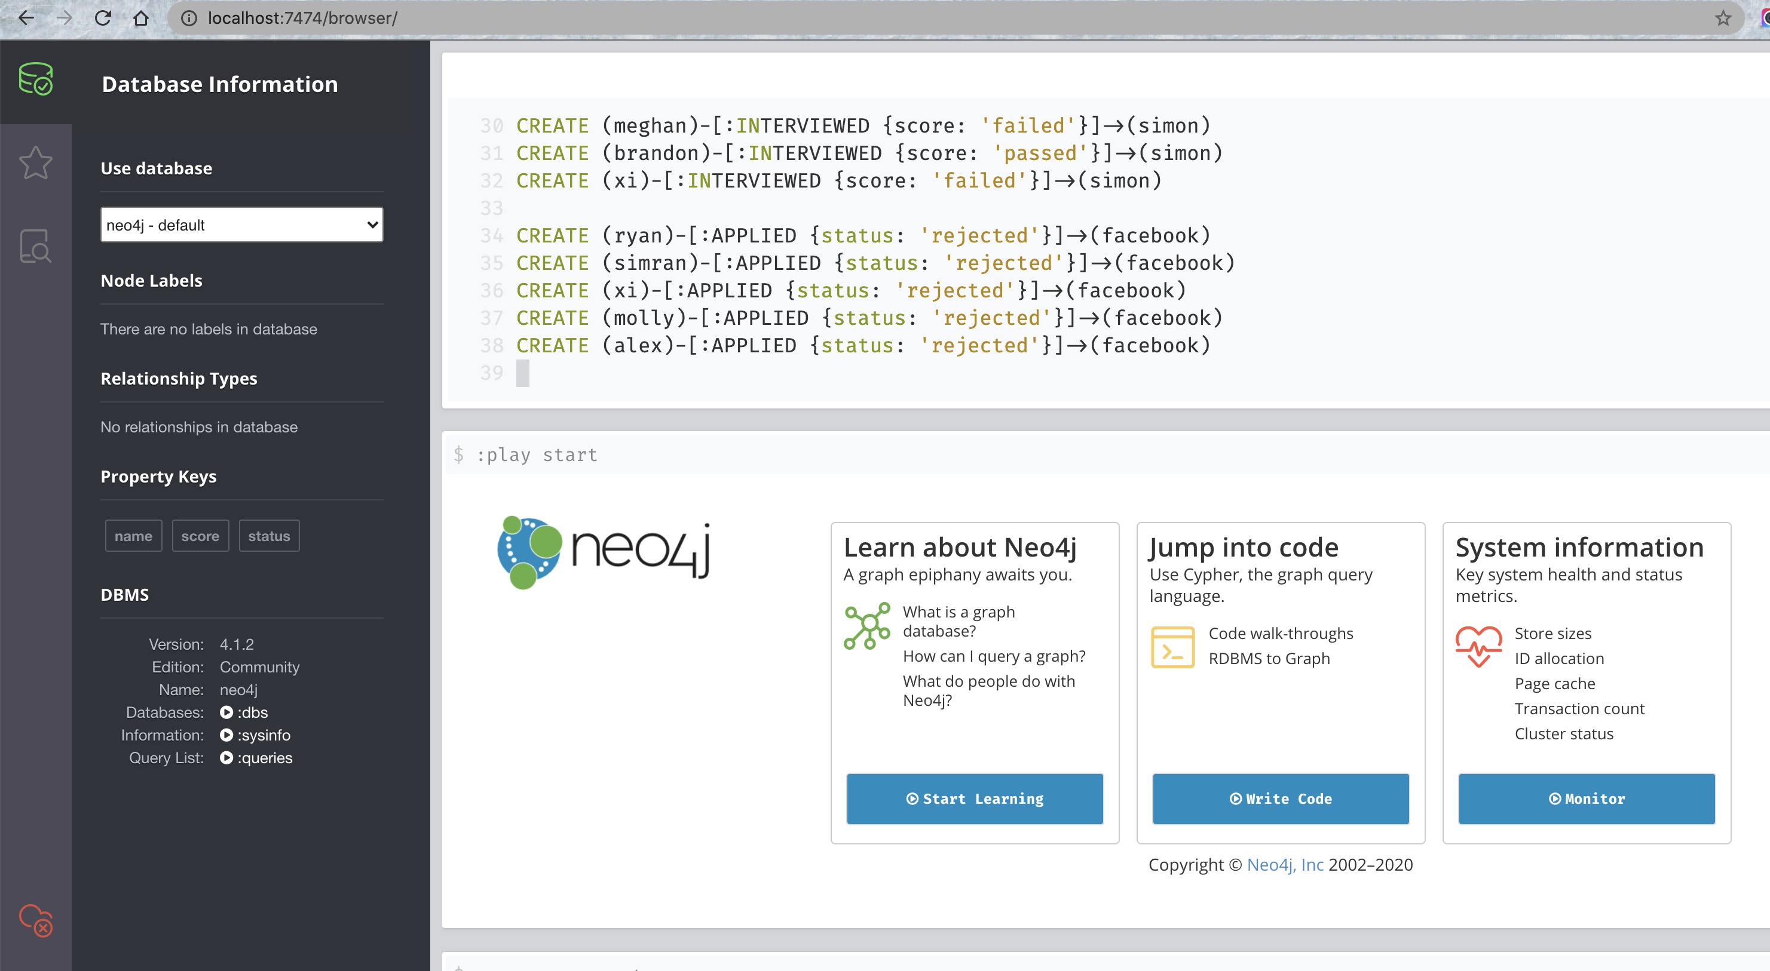Go to browser home page
The height and width of the screenshot is (971, 1770).
click(x=141, y=18)
